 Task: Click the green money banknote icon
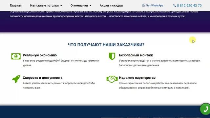(x=16, y=56)
